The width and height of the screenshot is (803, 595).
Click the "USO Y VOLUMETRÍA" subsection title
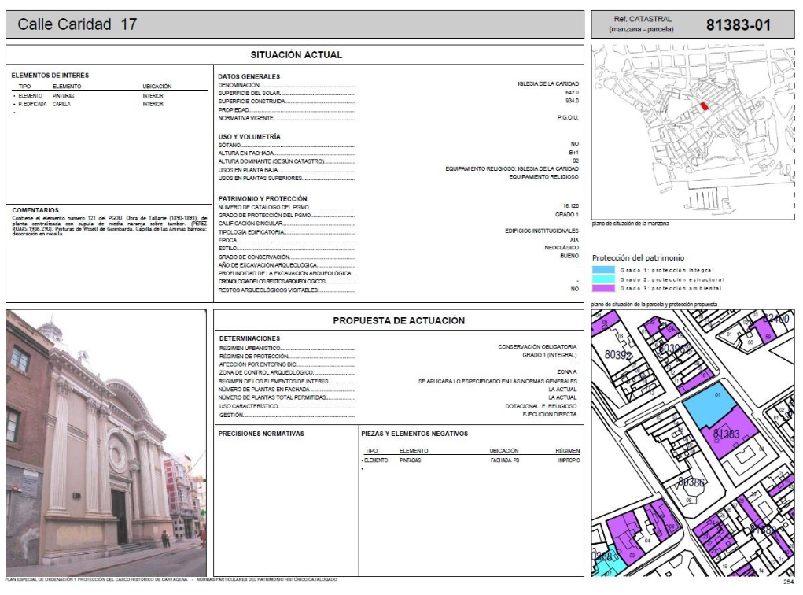coord(249,137)
